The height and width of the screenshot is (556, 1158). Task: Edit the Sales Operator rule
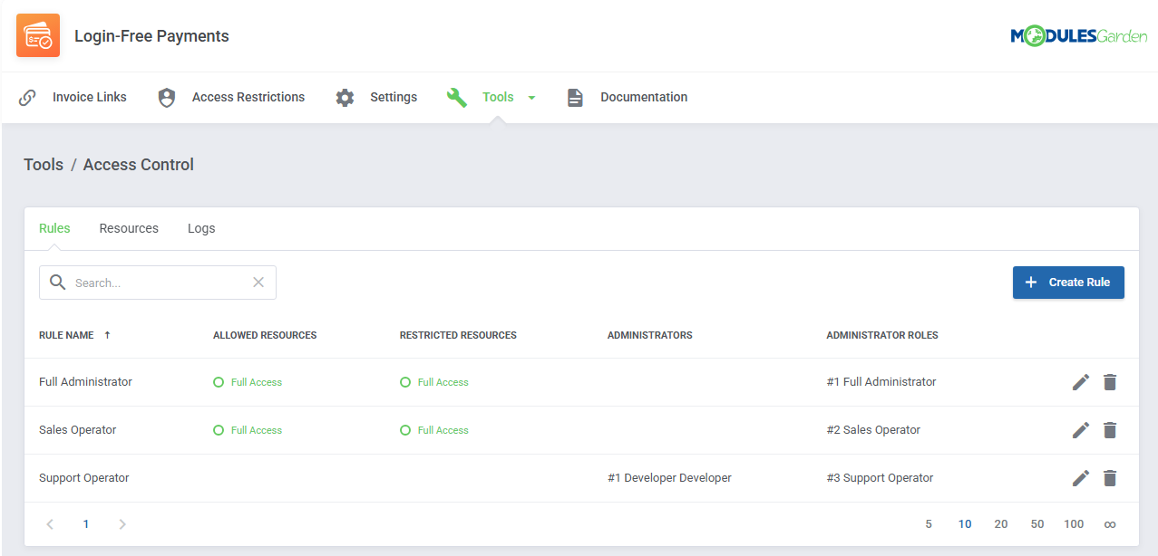pos(1081,430)
